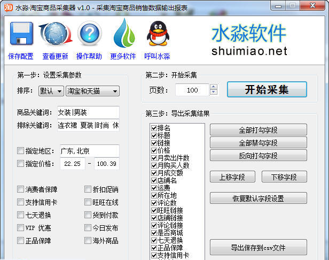
Task: Check the 正品保障 filter in step one
Action: [20, 240]
